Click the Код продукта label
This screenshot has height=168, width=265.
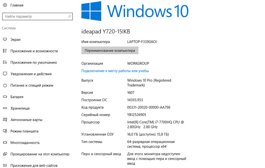pyautogui.click(x=92, y=107)
